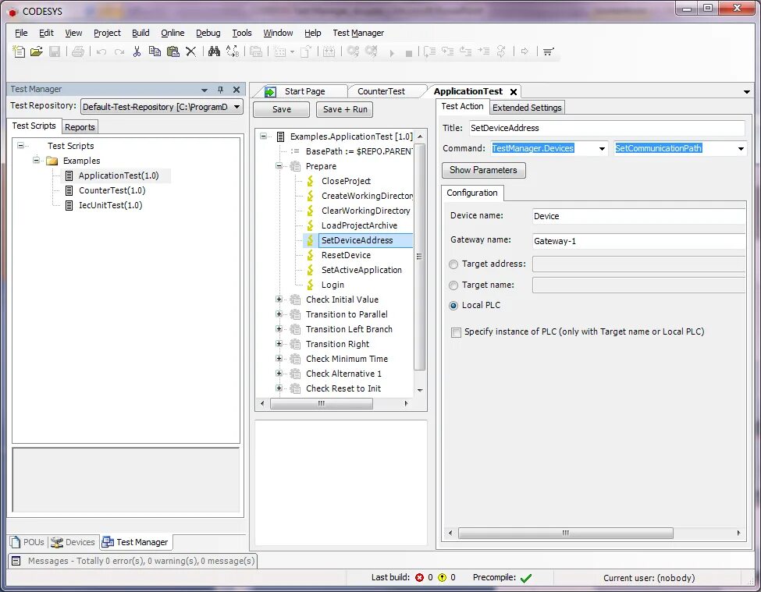Viewport: 761px width, 592px height.
Task: Click the Cut scissors icon
Action: 137,51
